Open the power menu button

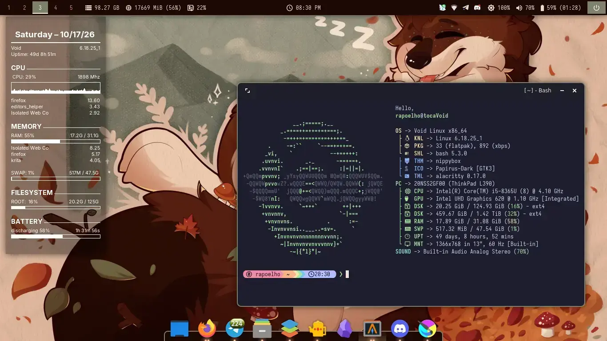pyautogui.click(x=596, y=8)
